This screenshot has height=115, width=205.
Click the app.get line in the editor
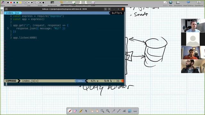pos(41,25)
